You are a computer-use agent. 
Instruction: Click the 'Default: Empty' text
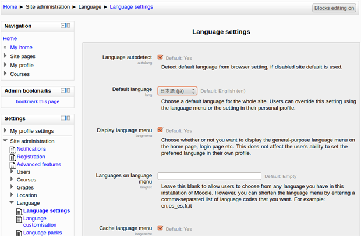[281, 176]
